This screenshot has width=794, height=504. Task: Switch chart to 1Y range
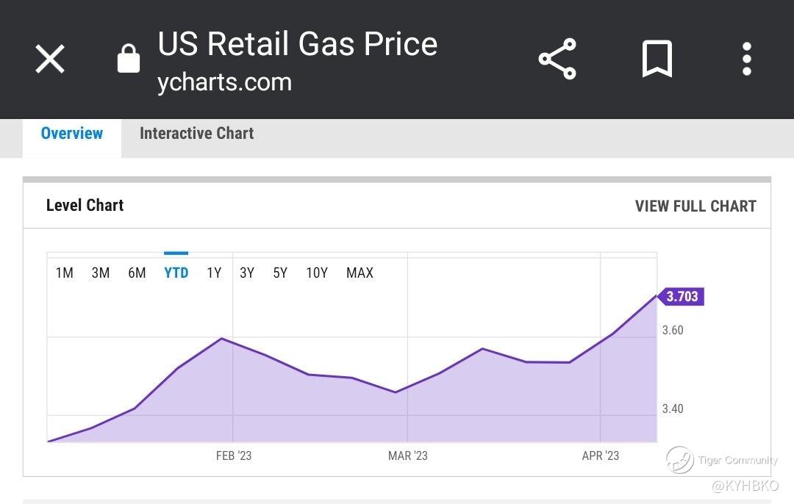coord(214,273)
